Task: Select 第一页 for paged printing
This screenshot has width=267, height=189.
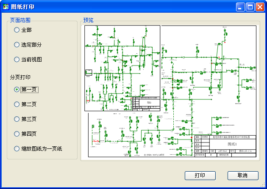Action: click(x=17, y=90)
